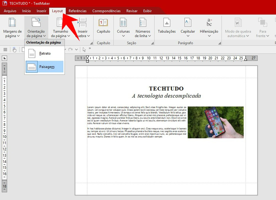Select Paisagem orientation
276x200 pixels.
coord(44,67)
